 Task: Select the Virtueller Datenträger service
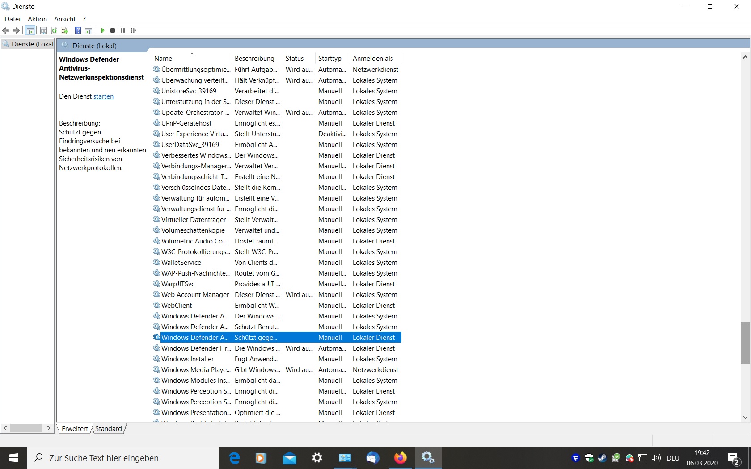277,220
